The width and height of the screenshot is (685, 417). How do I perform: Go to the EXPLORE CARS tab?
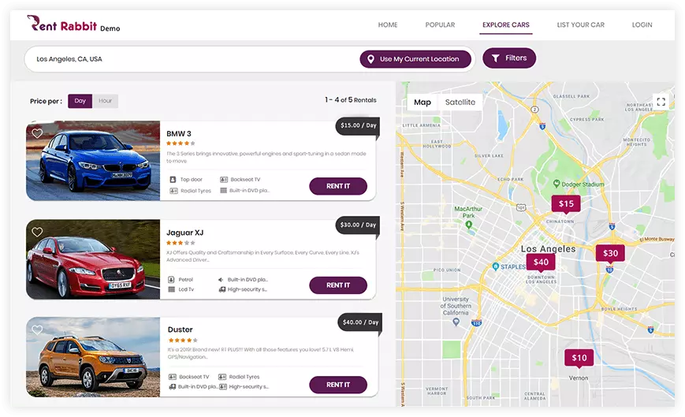click(506, 25)
